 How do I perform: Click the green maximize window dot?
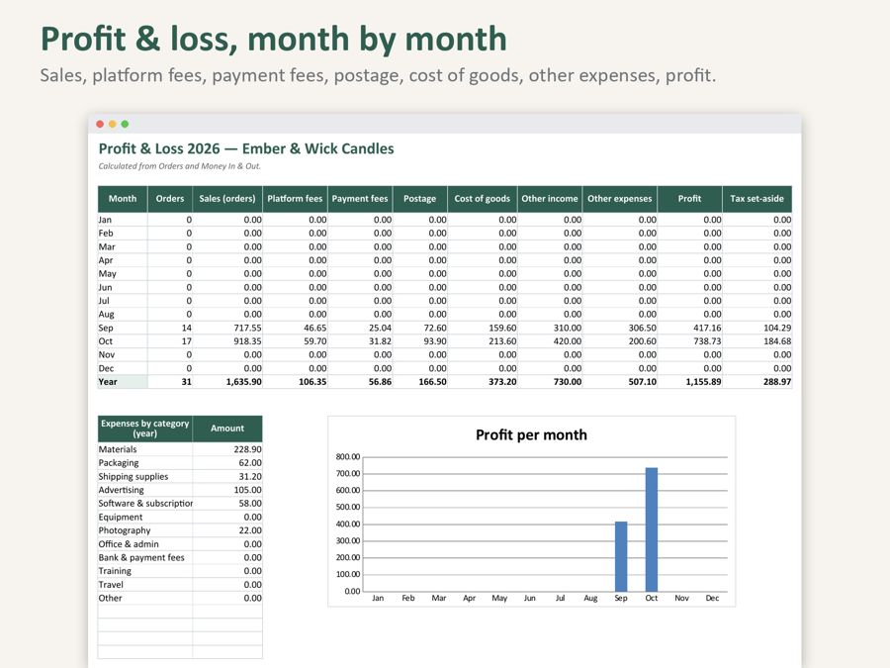[125, 124]
